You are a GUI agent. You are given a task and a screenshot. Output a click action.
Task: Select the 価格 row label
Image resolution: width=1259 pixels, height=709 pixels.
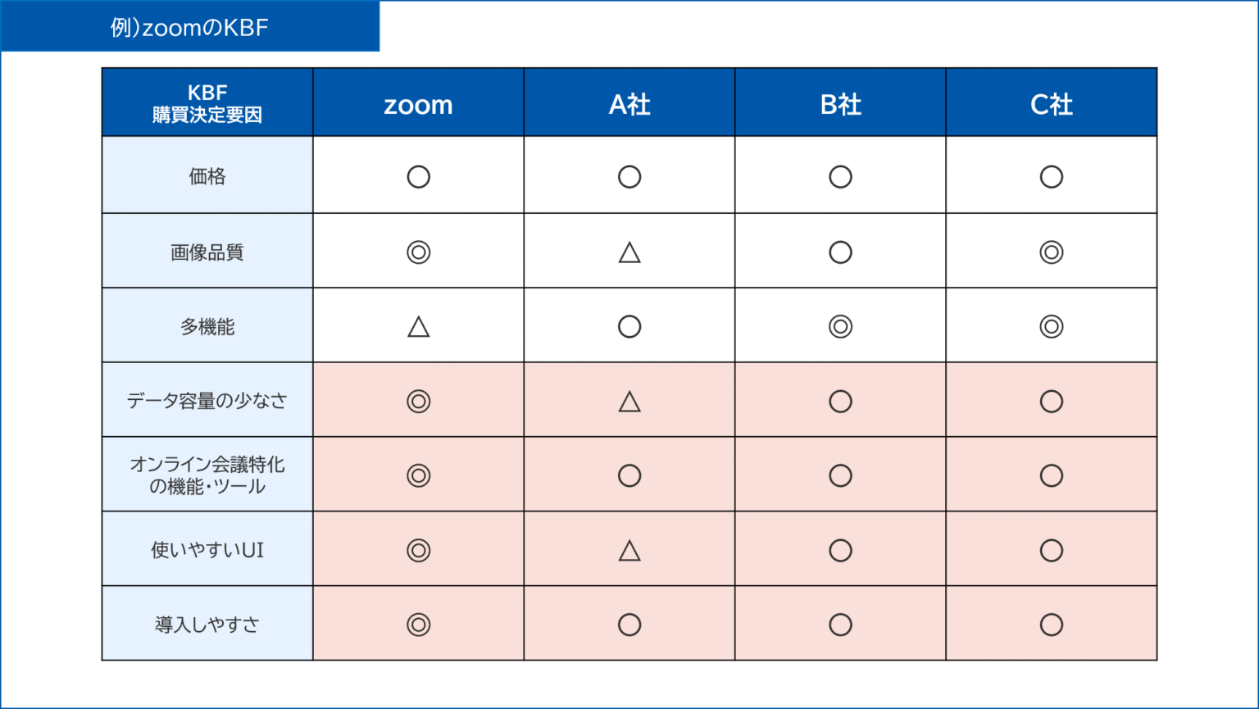click(x=207, y=176)
